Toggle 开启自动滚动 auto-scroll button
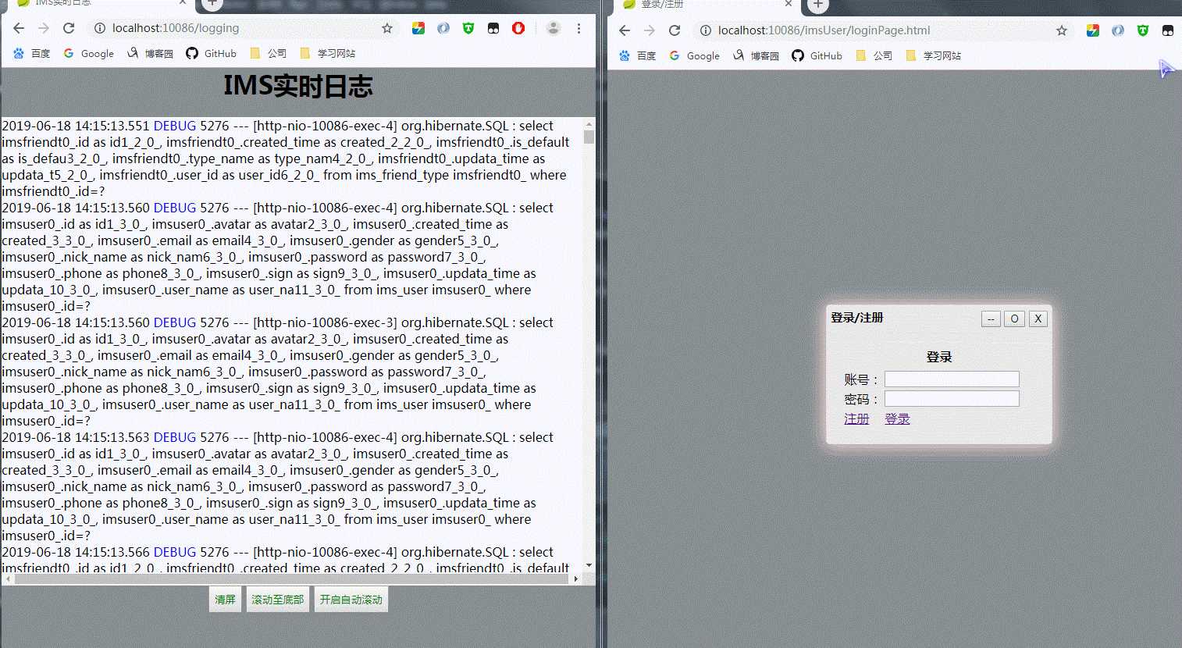The width and height of the screenshot is (1182, 648). click(x=351, y=600)
